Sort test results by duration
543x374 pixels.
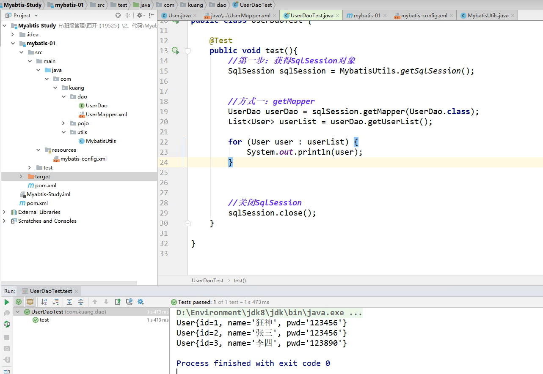55,302
